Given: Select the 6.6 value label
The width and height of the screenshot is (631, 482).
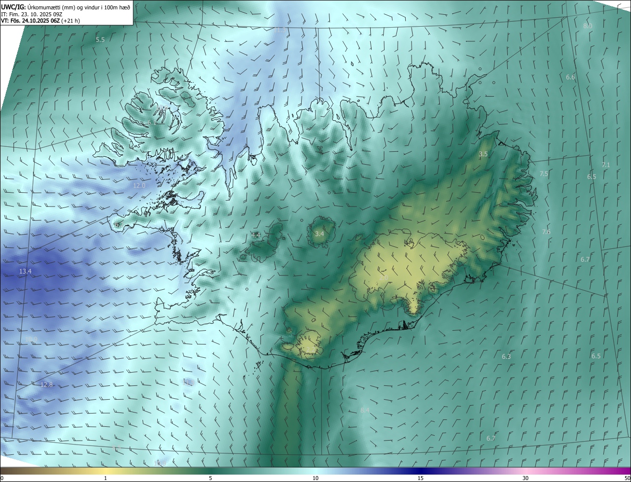Looking at the screenshot, I should [x=570, y=77].
